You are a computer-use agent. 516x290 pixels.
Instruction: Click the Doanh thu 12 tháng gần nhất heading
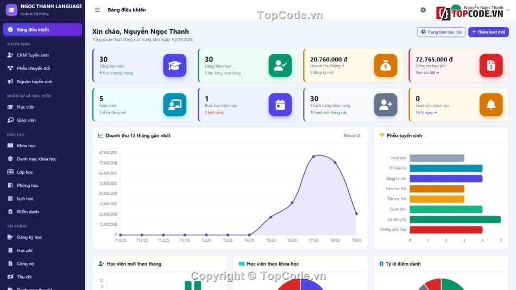138,136
